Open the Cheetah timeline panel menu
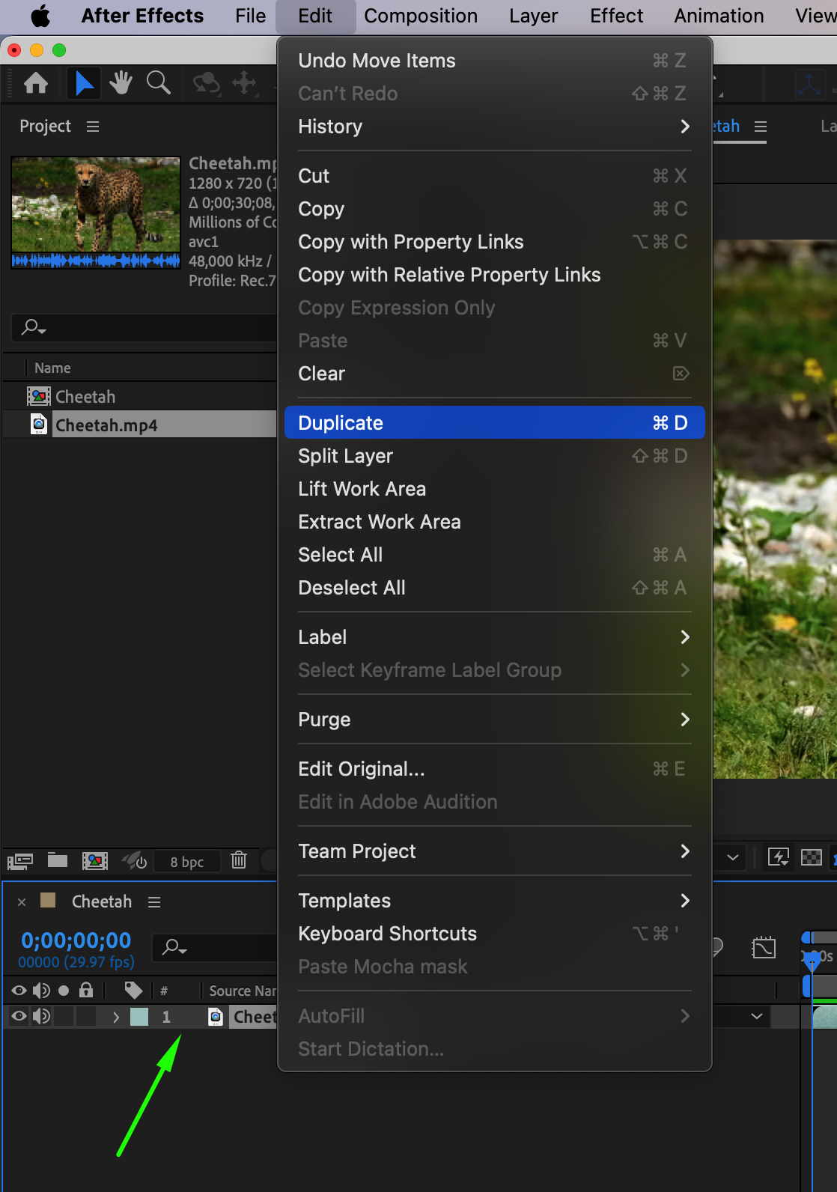Viewport: 837px width, 1192px height. 154,902
